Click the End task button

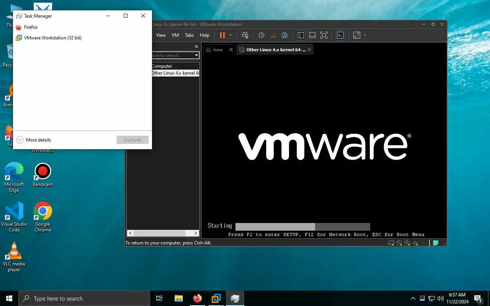(x=132, y=140)
